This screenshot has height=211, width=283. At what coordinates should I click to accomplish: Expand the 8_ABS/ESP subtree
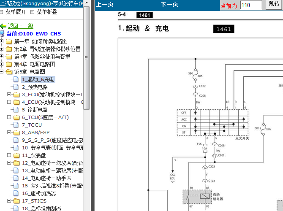pyautogui.click(x=9, y=132)
